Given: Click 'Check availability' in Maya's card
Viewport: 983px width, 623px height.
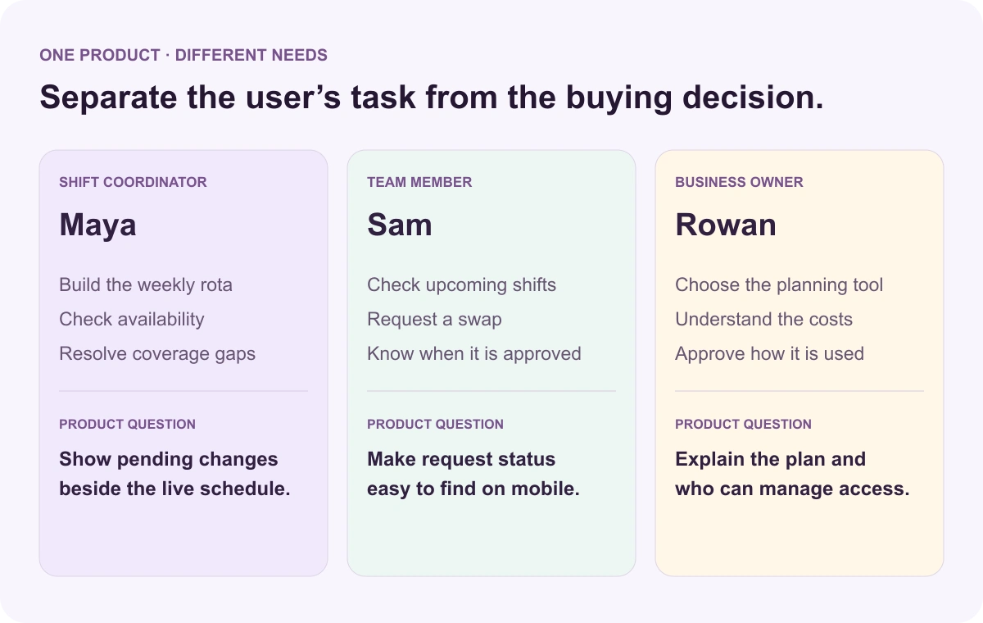Looking at the screenshot, I should point(132,320).
